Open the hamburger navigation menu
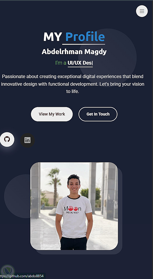Screen dimensions: 153x279 (x=142, y=11)
